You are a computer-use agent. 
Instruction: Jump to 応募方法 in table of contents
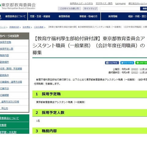tap(4, 89)
